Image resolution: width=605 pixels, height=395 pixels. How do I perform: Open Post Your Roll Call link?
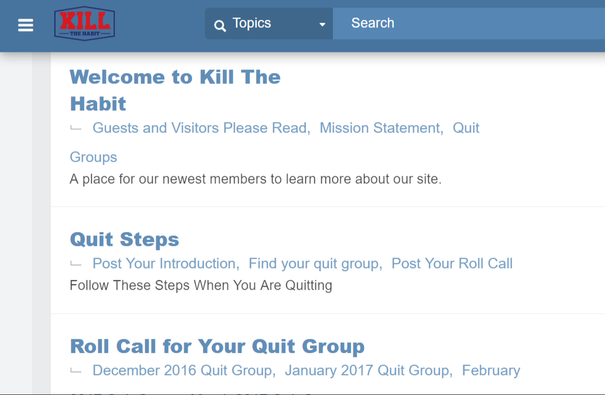[452, 264]
